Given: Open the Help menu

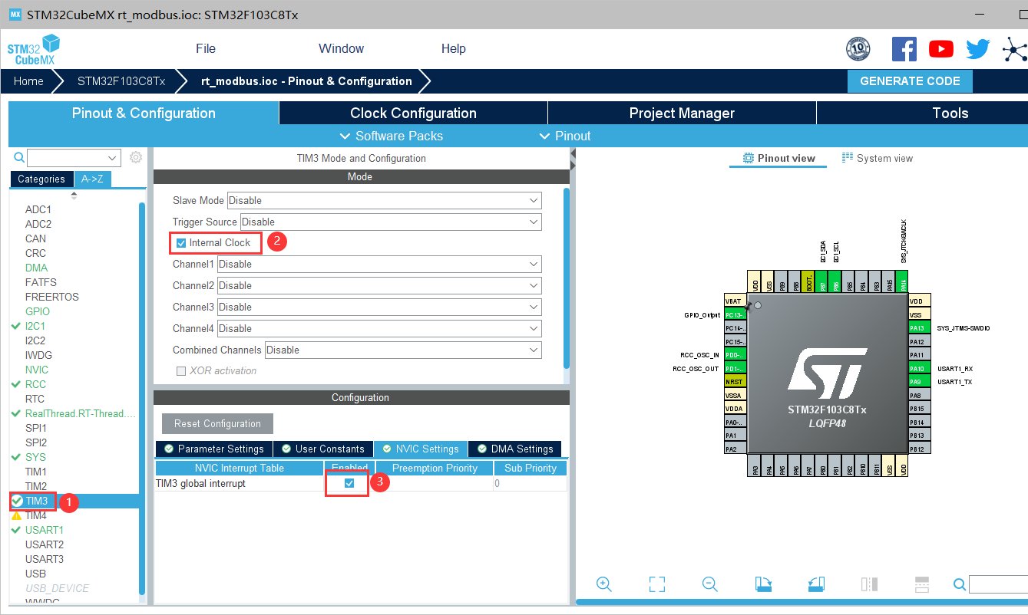Looking at the screenshot, I should click(453, 48).
